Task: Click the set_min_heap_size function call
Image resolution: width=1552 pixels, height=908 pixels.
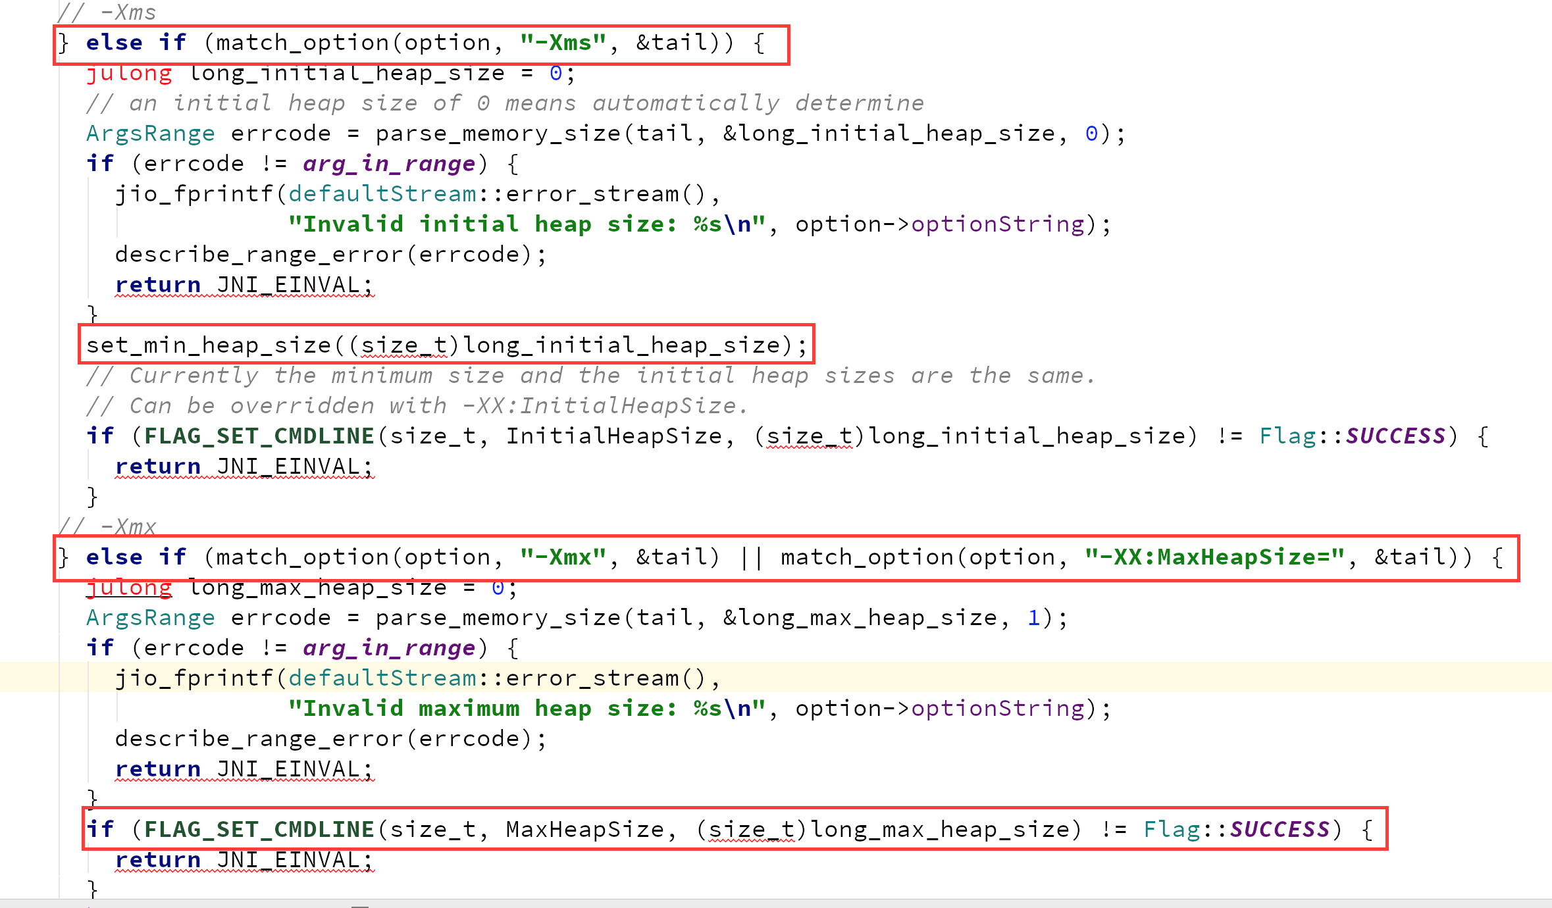Action: (208, 345)
